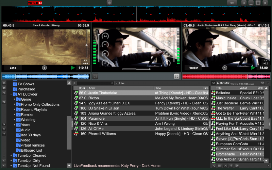
Task: Click the crossfader slider in the center mixer
Action: click(x=136, y=69)
